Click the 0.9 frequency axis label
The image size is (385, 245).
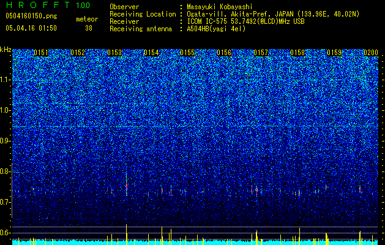(x=6, y=141)
